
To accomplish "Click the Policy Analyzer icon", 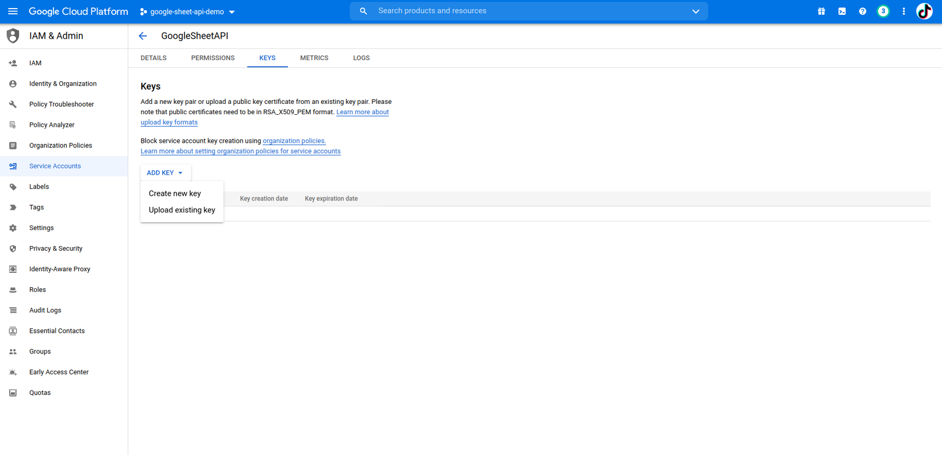I will coord(13,125).
